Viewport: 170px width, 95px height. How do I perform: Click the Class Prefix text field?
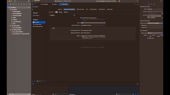(x=155, y=27)
